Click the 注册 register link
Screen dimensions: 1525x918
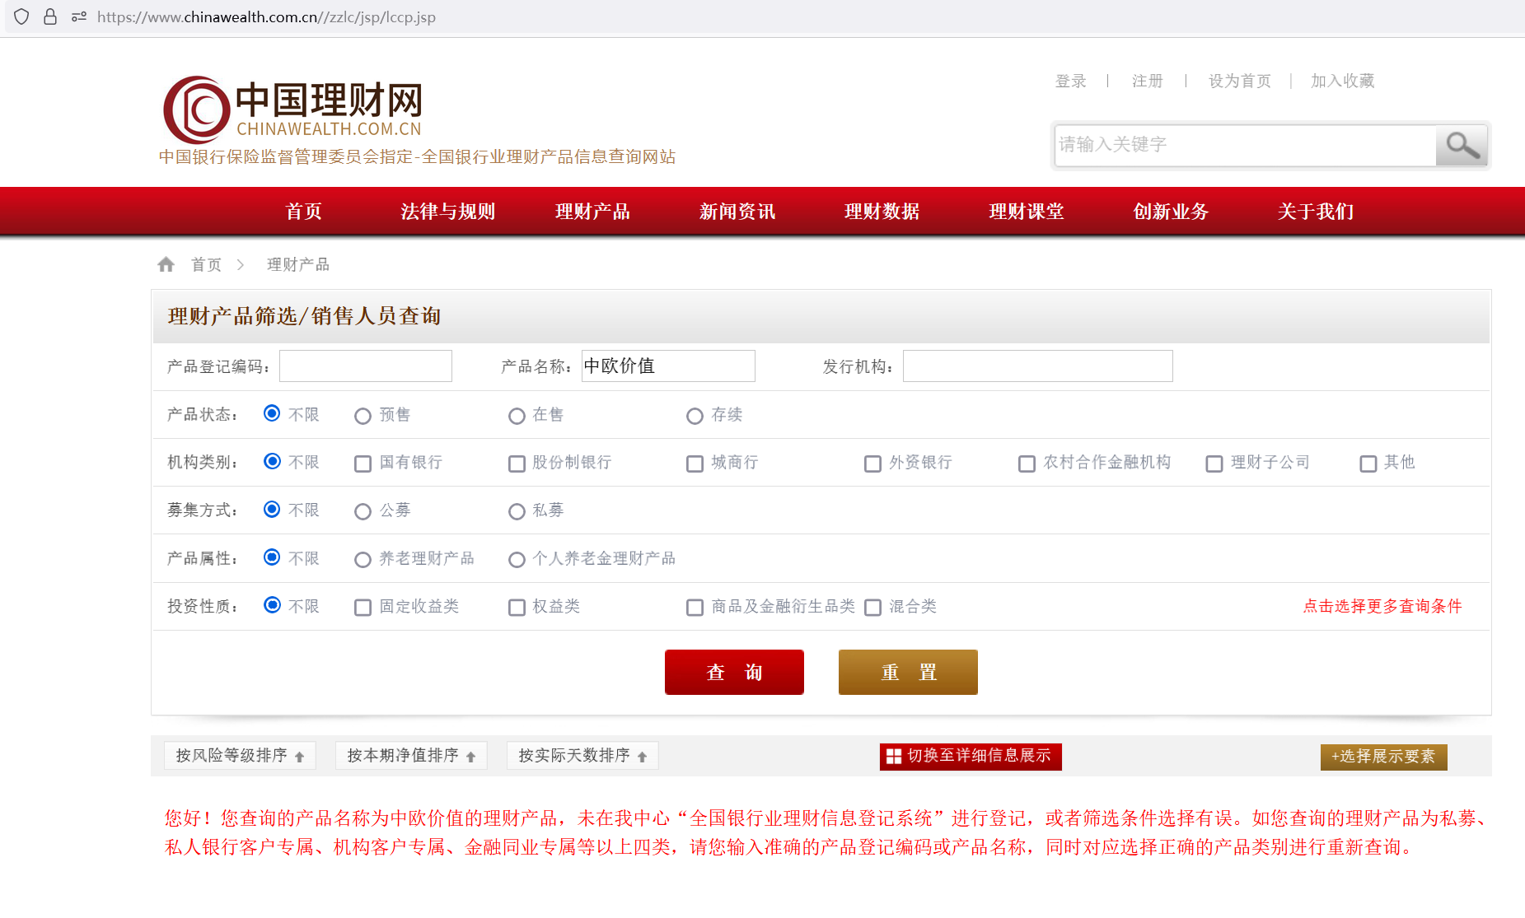(x=1148, y=81)
